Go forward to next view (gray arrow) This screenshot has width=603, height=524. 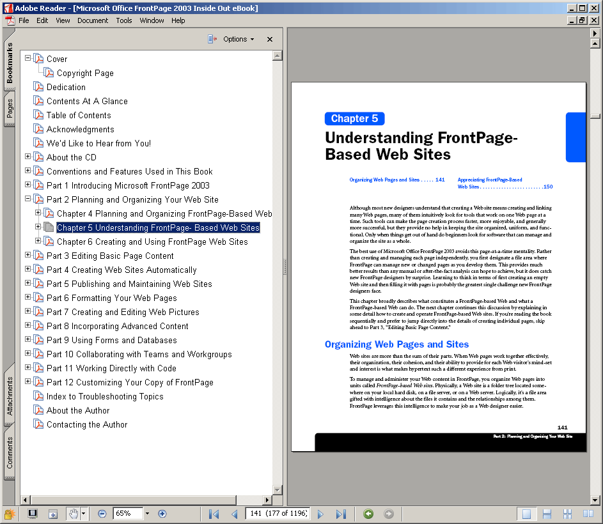pyautogui.click(x=389, y=514)
